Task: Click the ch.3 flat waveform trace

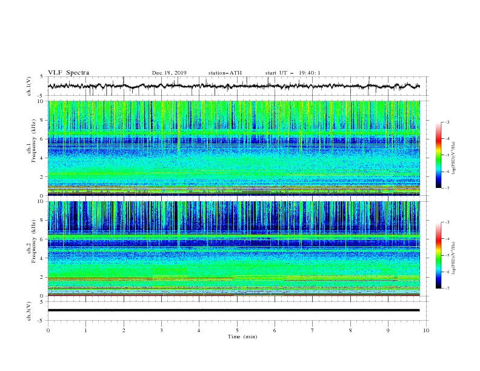Action: [x=233, y=310]
